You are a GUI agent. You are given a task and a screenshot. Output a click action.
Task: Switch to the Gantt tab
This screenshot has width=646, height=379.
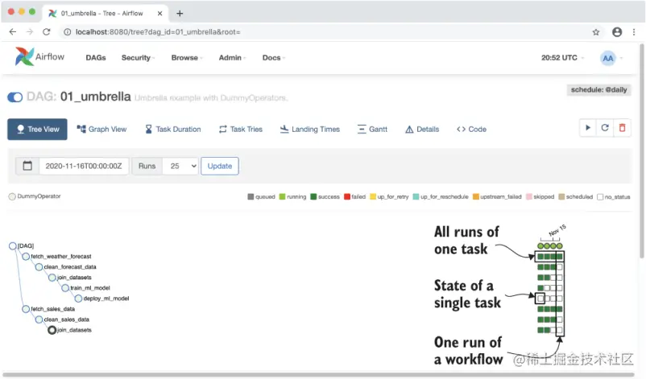(372, 130)
